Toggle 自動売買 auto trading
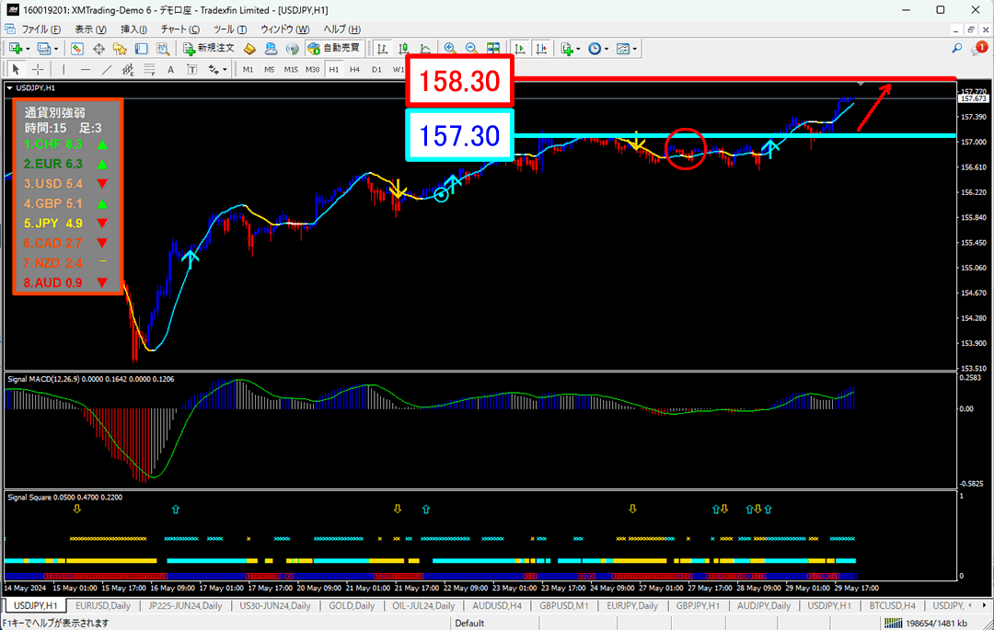Viewport: 994px width, 630px height. click(x=333, y=48)
